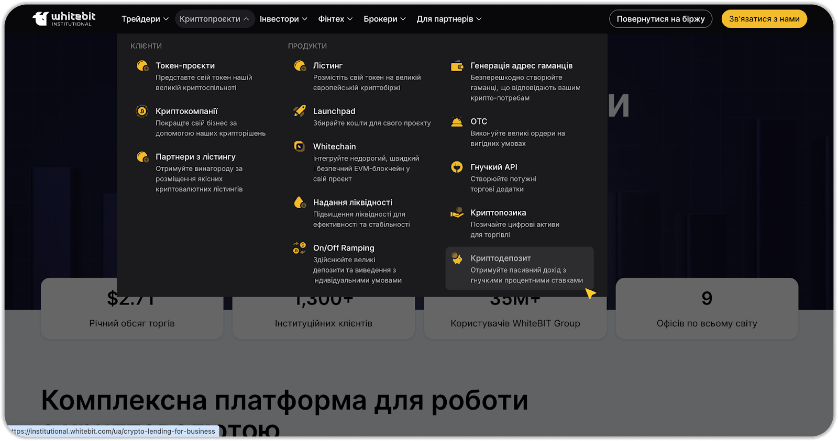Image resolution: width=838 pixels, height=441 pixels.
Task: Open the Інвестори dropdown
Action: (283, 19)
